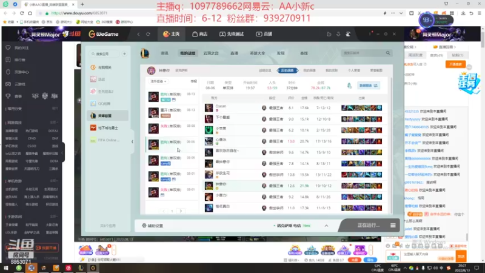This screenshot has height=273, width=485.
Task: Click the summoner avatar in profile header
Action: [x=151, y=70]
